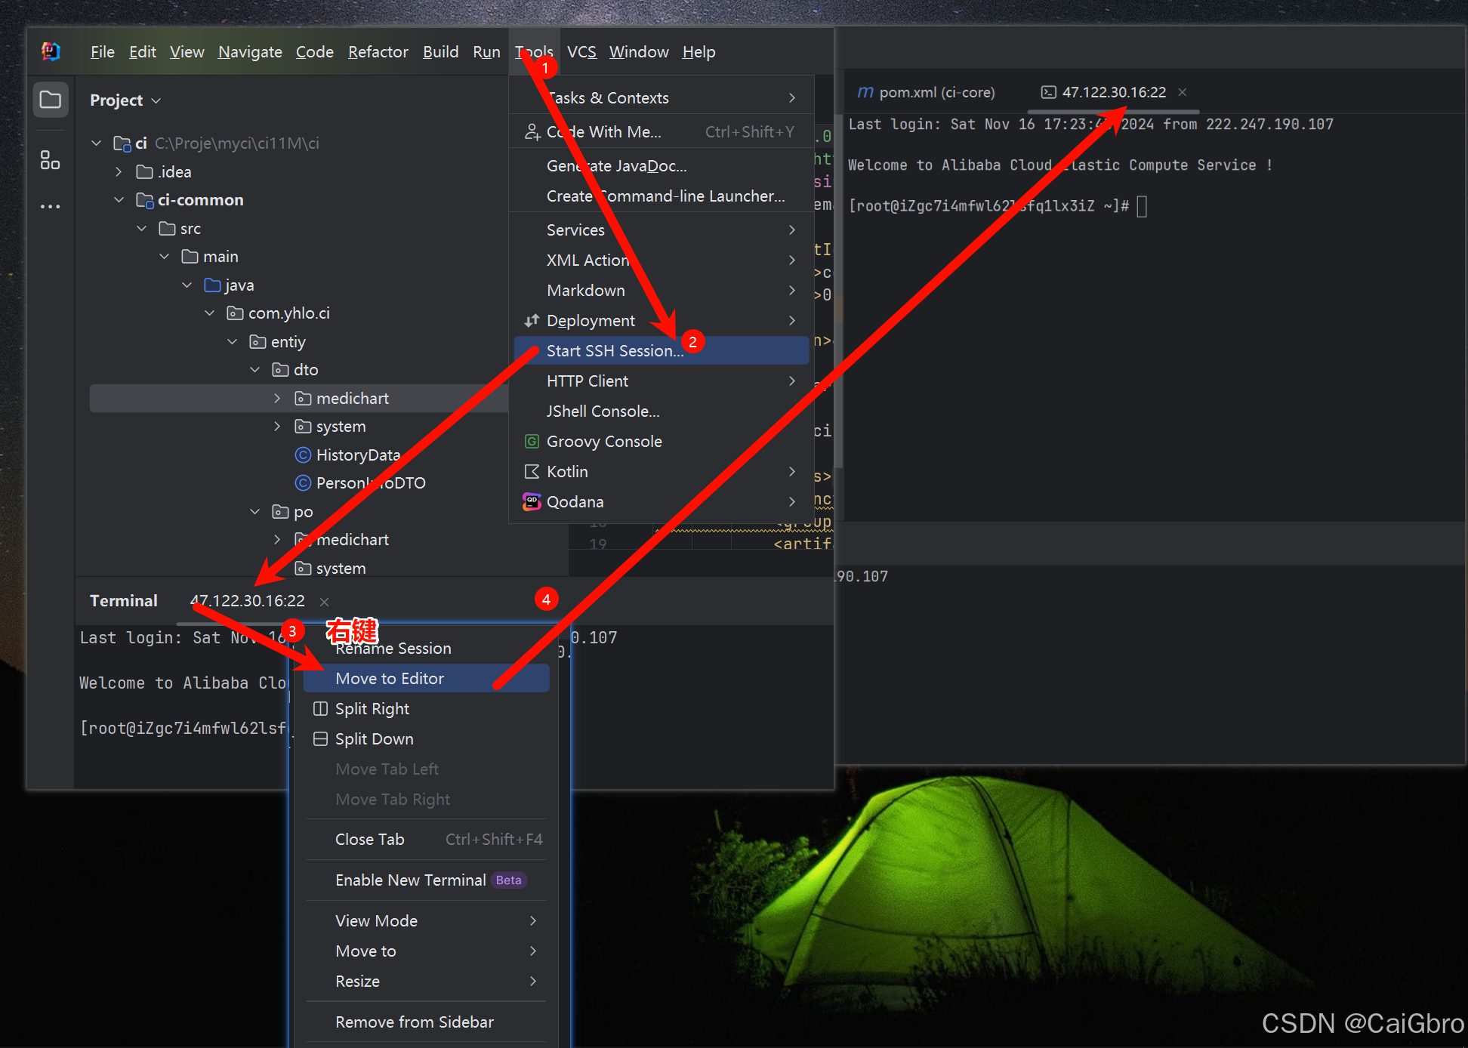Image resolution: width=1468 pixels, height=1048 pixels.
Task: Click the HistoryData class icon
Action: coord(303,455)
